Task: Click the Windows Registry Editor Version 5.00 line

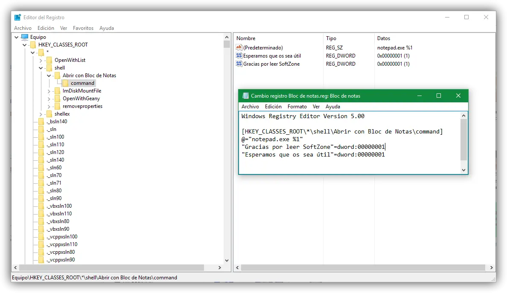Action: coord(303,116)
